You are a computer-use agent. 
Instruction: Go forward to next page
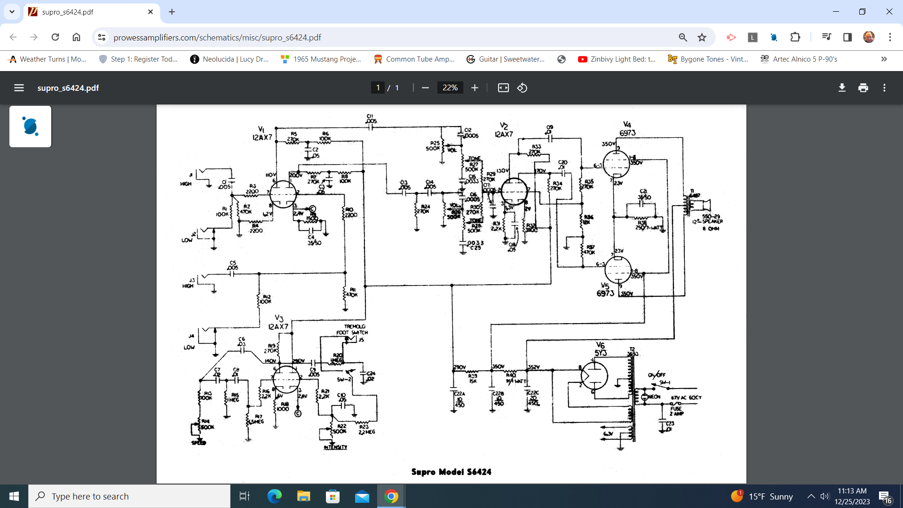pos(34,37)
